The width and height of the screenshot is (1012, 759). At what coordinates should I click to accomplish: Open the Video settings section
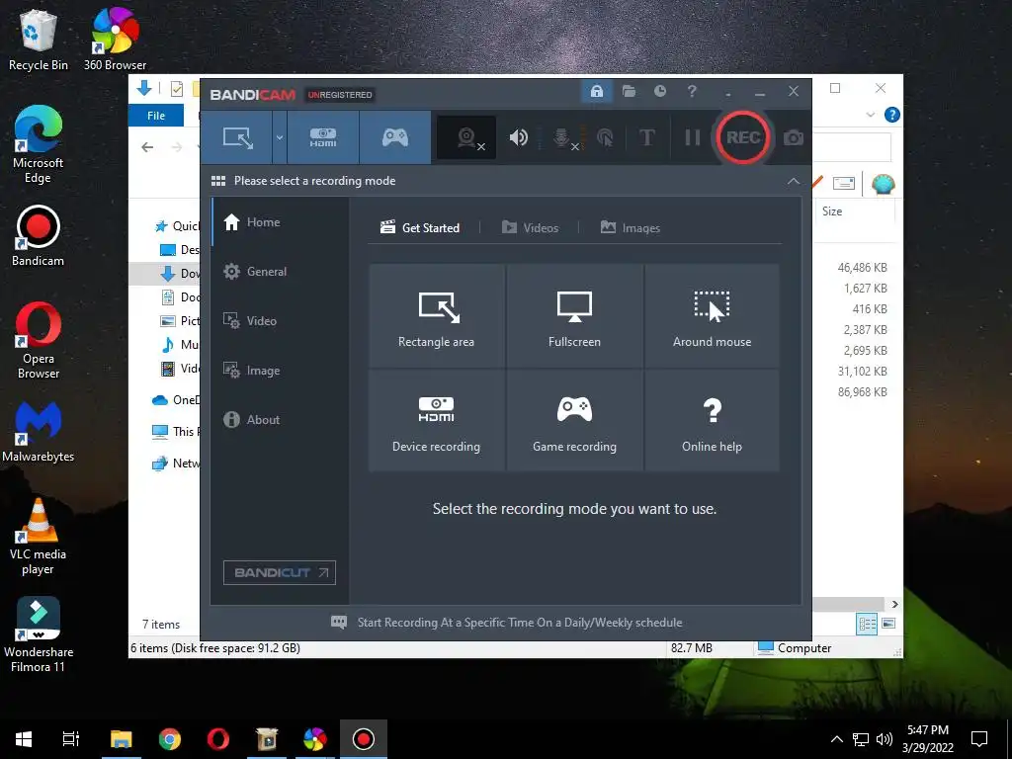click(281, 321)
